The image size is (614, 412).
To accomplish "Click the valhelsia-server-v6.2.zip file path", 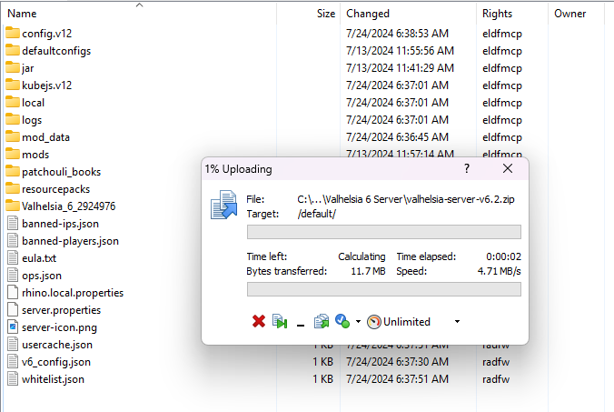I will 406,199.
